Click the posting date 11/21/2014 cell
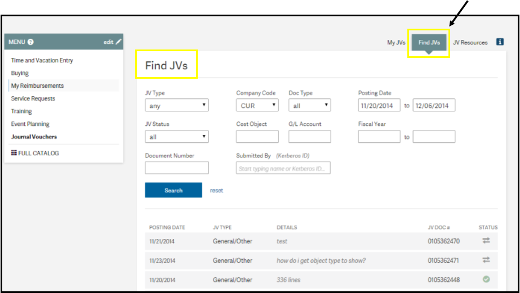The image size is (520, 293). pyautogui.click(x=162, y=241)
